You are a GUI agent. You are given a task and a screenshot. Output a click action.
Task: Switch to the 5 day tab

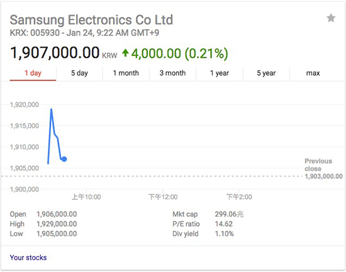click(x=79, y=73)
